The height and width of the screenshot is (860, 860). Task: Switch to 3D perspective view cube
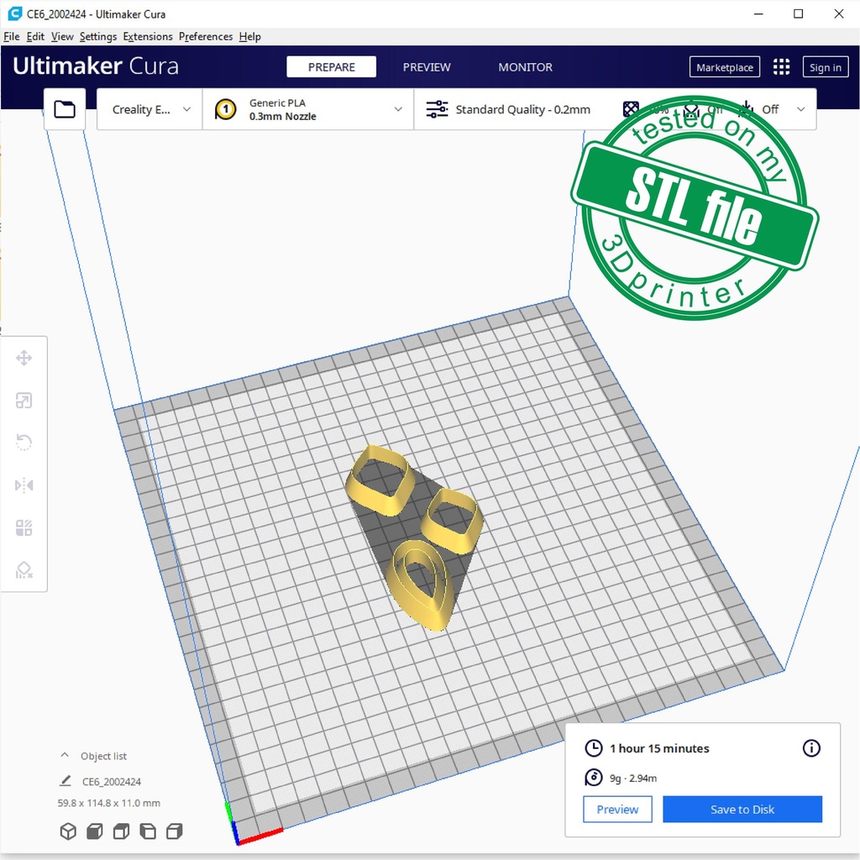click(x=68, y=831)
